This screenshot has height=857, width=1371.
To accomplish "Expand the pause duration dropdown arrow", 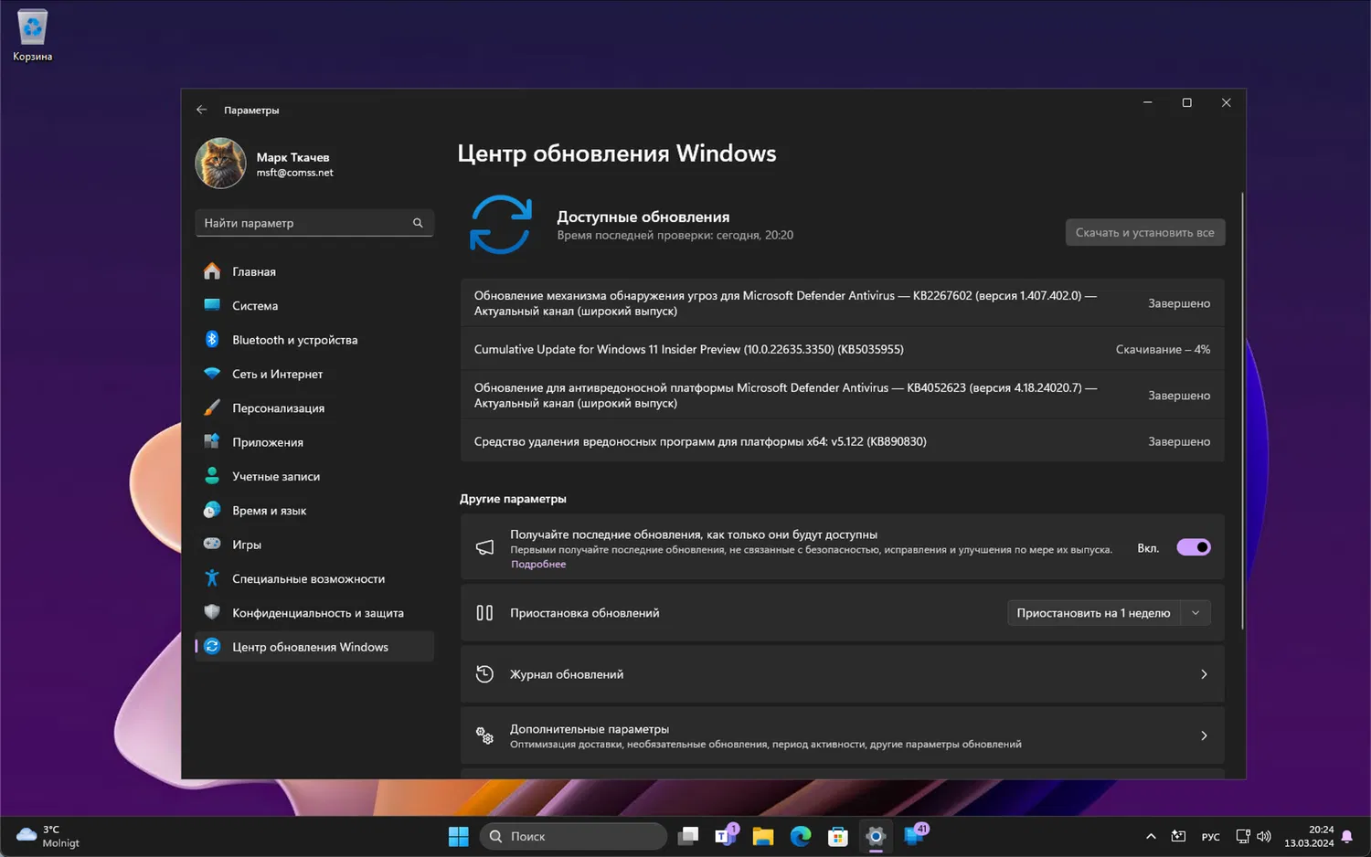I will click(x=1196, y=613).
